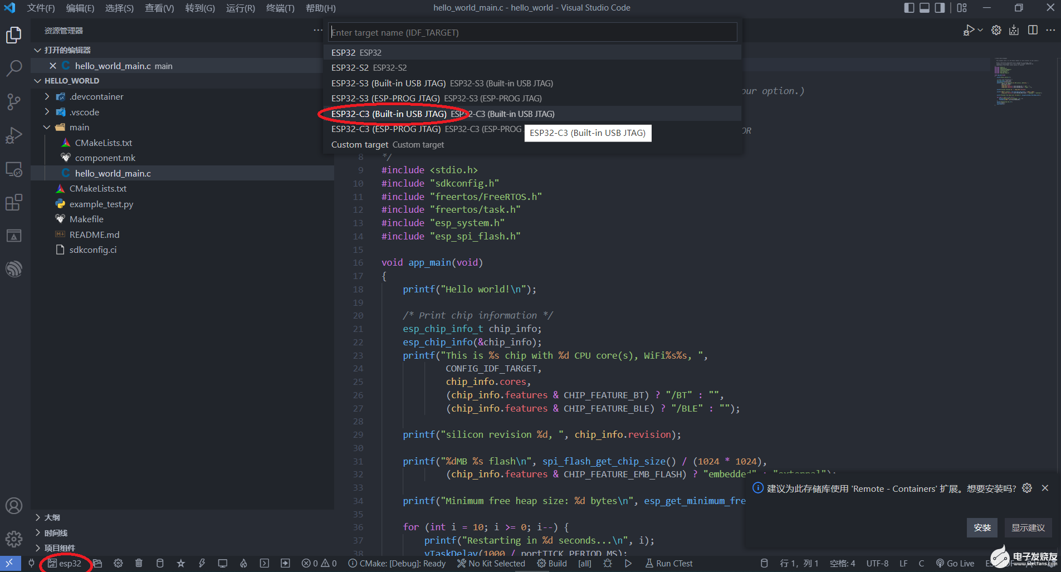Image resolution: width=1061 pixels, height=572 pixels.
Task: Collapse the 打开的编辑器 section
Action: click(182, 50)
